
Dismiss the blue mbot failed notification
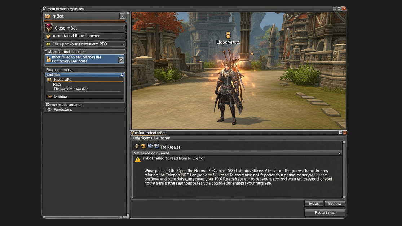tap(121, 60)
